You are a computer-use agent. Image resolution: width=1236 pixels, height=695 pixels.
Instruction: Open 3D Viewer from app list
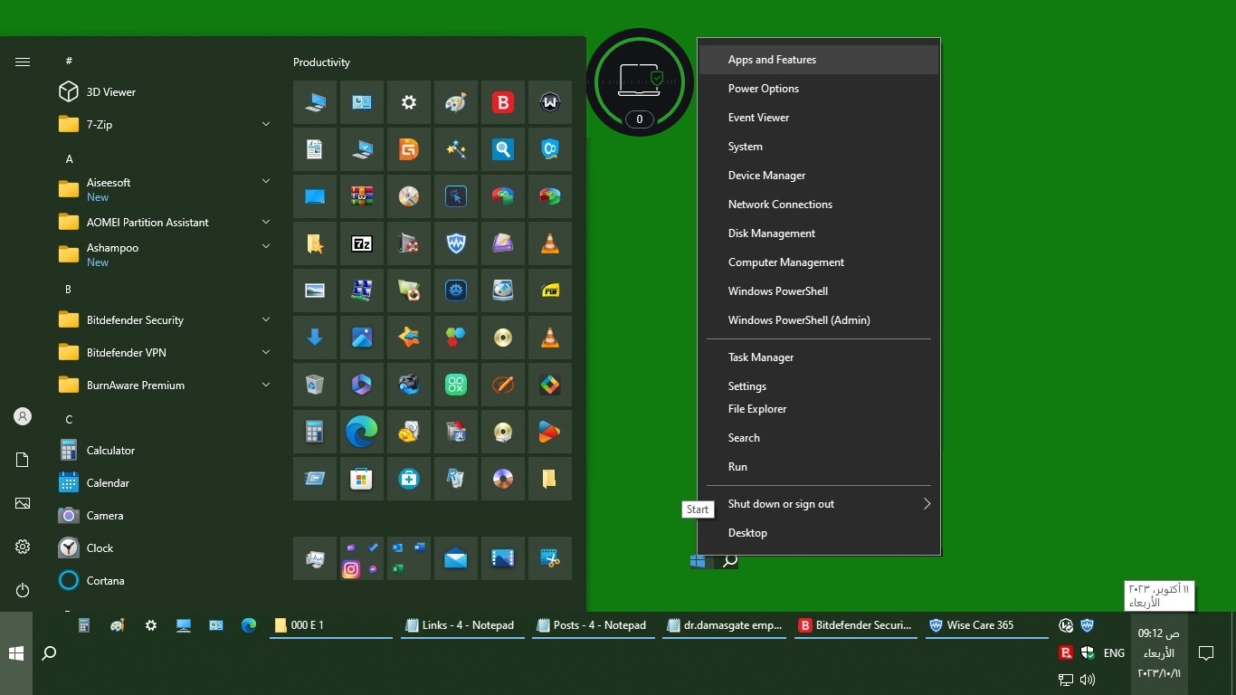166,91
